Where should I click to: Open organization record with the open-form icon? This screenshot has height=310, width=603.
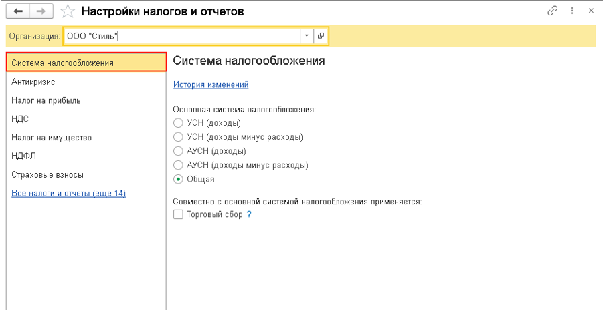pyautogui.click(x=321, y=36)
